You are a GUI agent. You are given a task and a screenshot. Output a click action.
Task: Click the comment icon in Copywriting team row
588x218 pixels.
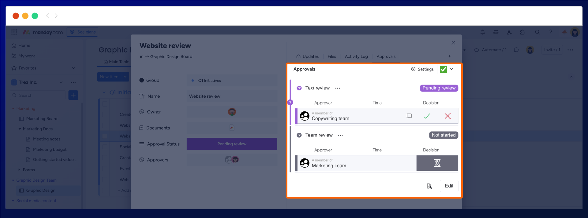coord(409,116)
